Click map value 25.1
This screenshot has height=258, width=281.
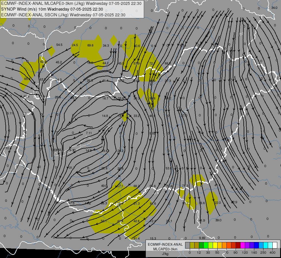pyautogui.click(x=169, y=221)
